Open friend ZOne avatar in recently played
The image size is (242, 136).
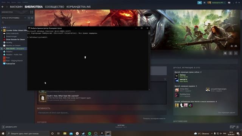[177, 90]
